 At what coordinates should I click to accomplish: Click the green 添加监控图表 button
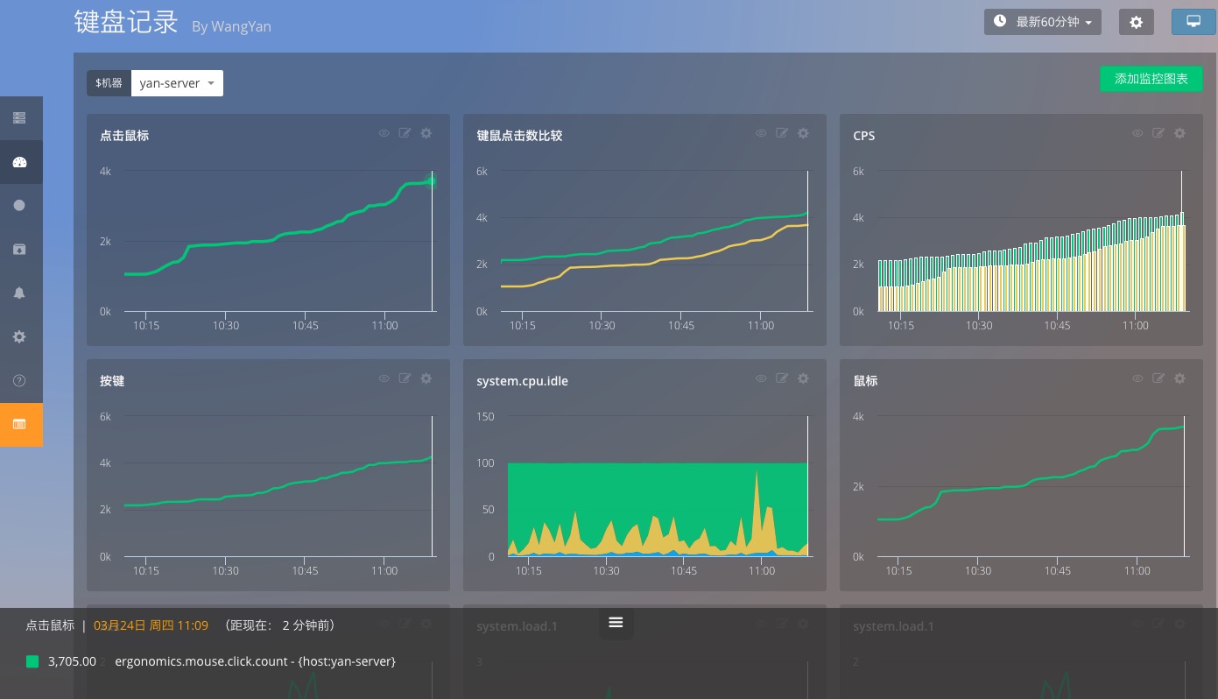click(1151, 79)
